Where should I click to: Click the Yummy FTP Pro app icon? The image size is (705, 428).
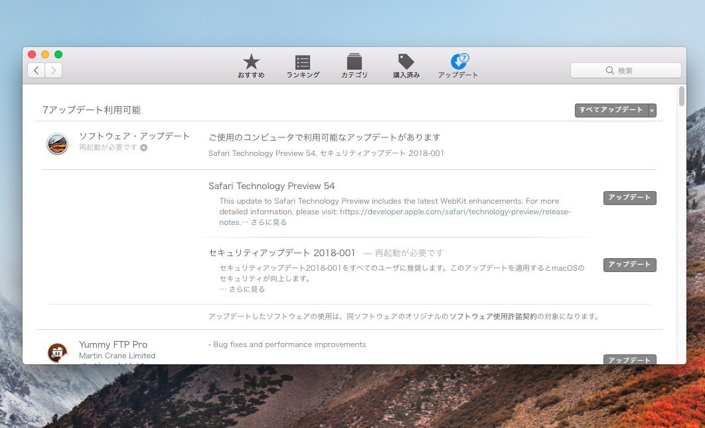[x=58, y=352]
